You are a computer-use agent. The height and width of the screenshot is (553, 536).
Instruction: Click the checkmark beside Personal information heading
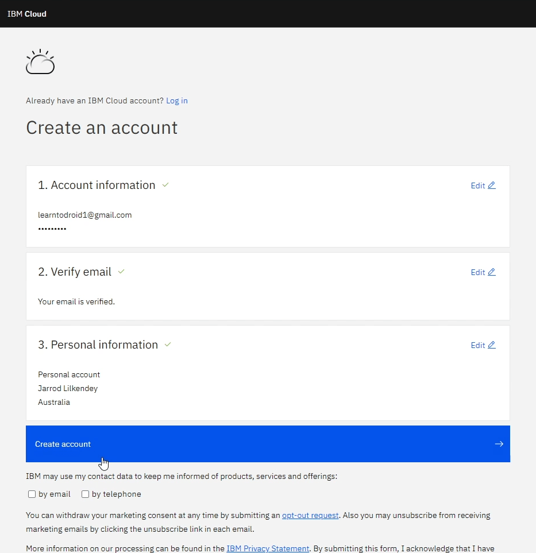168,345
